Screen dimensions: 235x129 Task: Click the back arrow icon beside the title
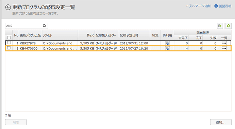click(8, 7)
